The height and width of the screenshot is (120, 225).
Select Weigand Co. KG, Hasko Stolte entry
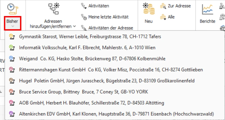[x=115, y=59]
